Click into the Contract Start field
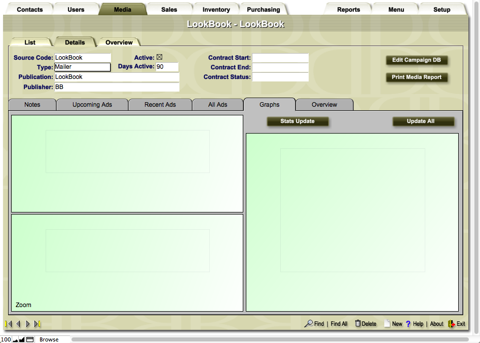 click(x=280, y=58)
